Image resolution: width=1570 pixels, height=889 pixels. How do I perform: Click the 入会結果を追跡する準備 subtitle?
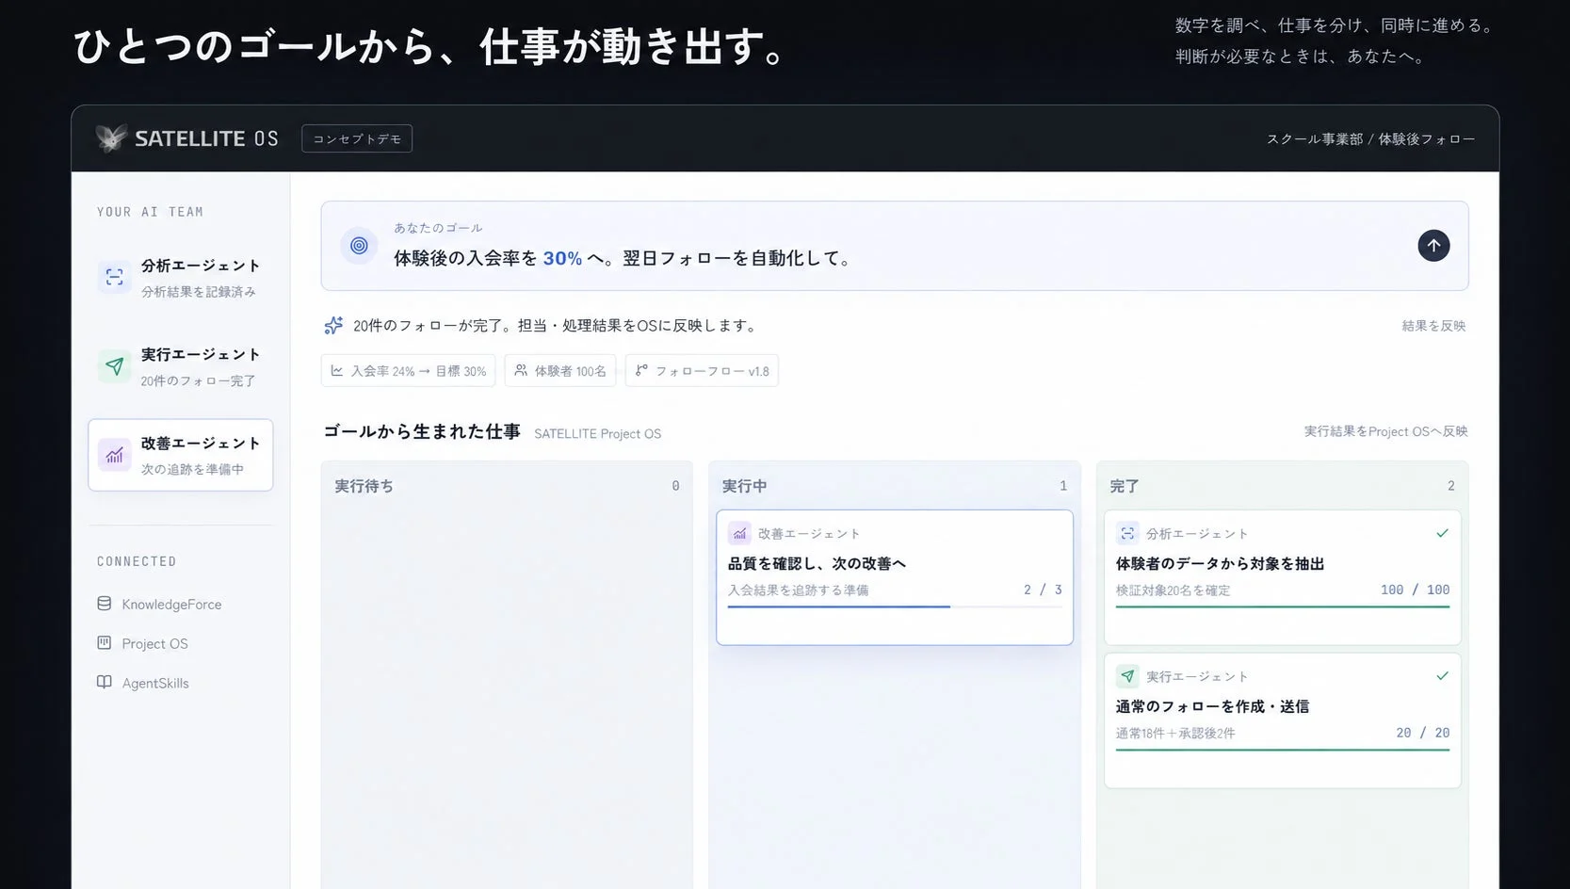click(x=798, y=590)
